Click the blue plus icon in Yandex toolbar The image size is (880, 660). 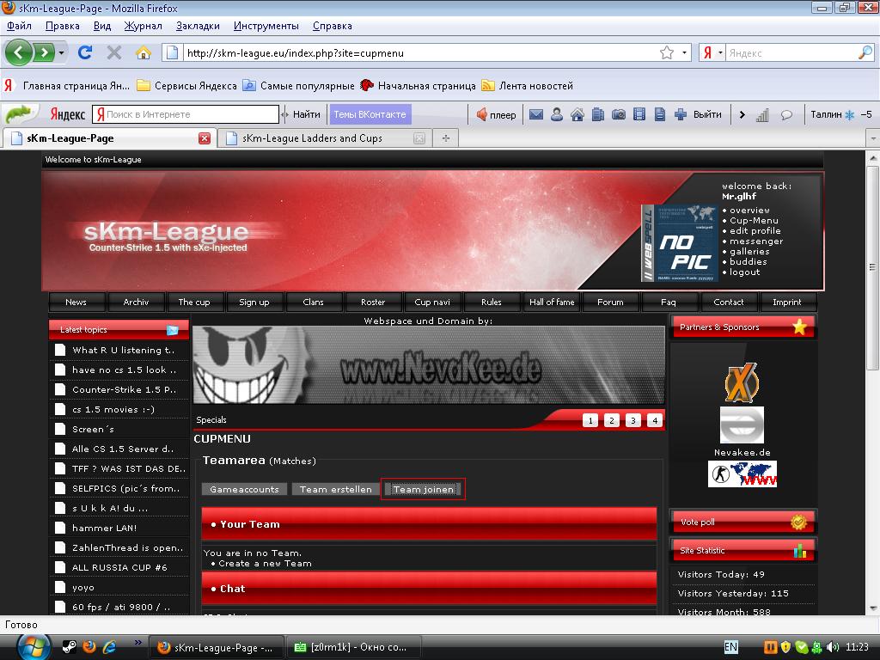(x=681, y=114)
